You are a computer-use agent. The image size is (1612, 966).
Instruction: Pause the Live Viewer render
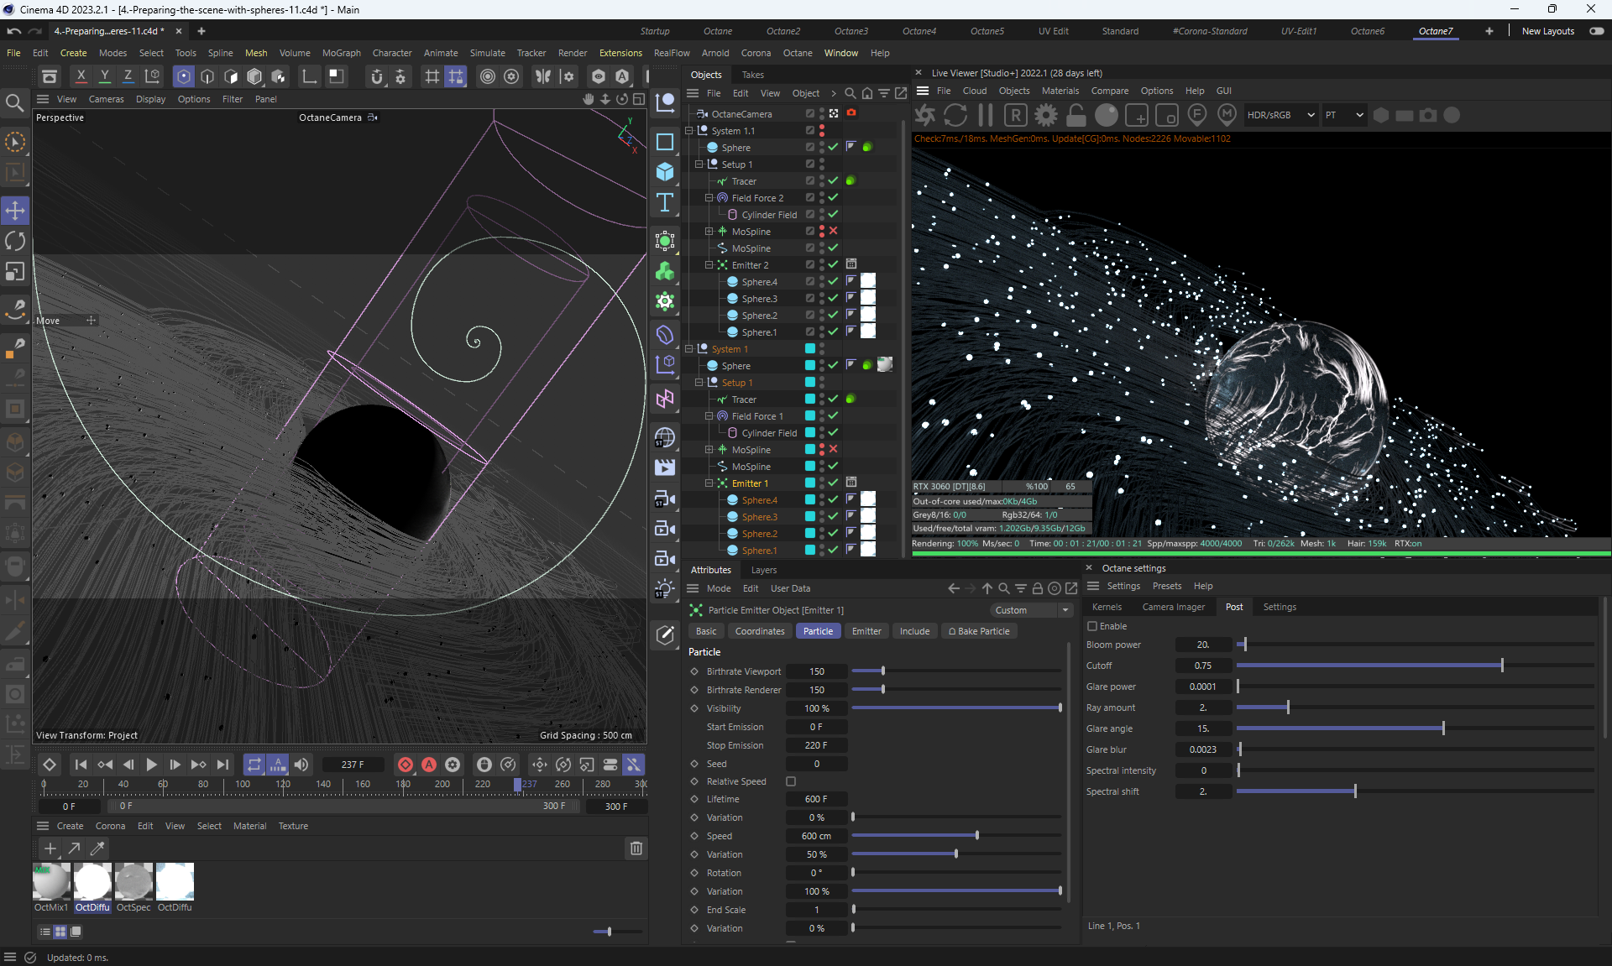[986, 115]
